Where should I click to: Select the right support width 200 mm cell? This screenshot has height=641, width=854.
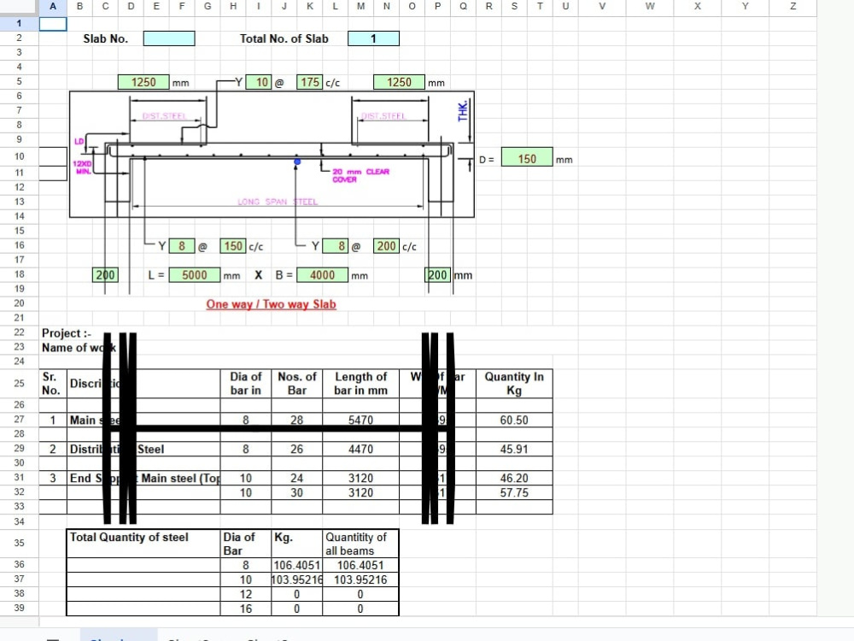coord(437,274)
